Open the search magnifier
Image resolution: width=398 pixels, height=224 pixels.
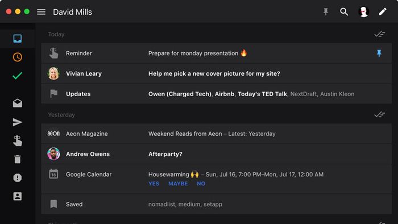tap(344, 12)
